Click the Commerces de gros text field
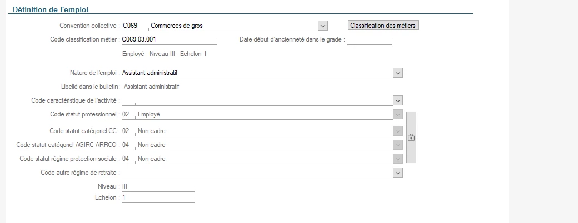The image size is (578, 223). (233, 26)
